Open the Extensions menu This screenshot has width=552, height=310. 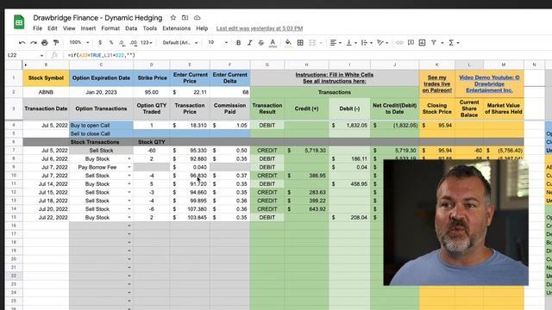(x=176, y=28)
